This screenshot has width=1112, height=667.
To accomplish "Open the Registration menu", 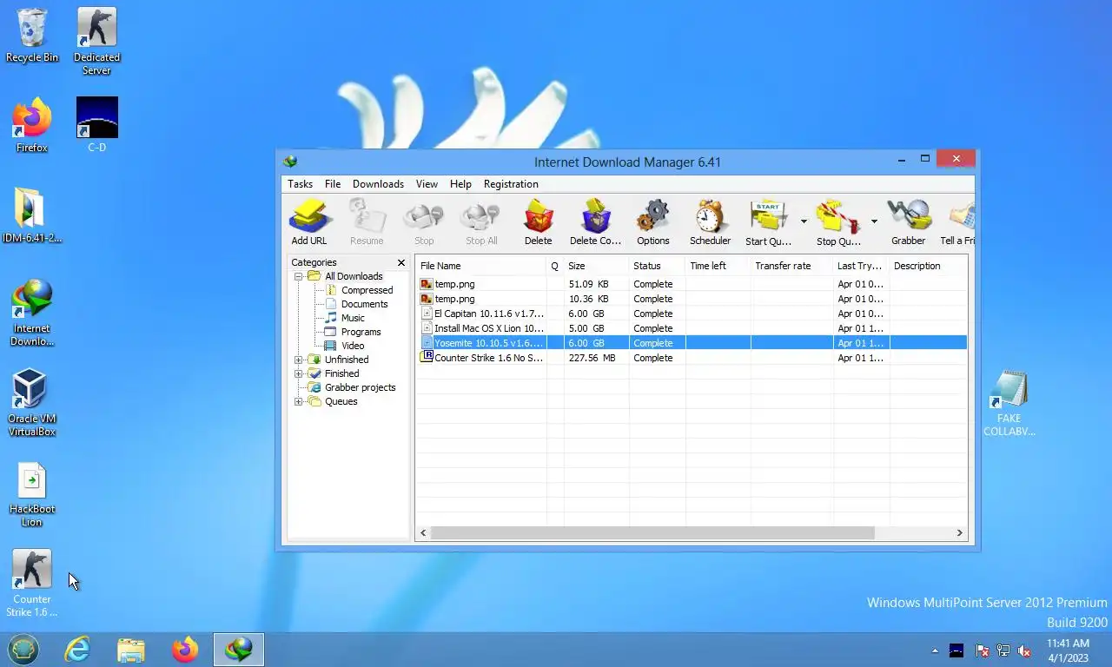I will click(511, 184).
